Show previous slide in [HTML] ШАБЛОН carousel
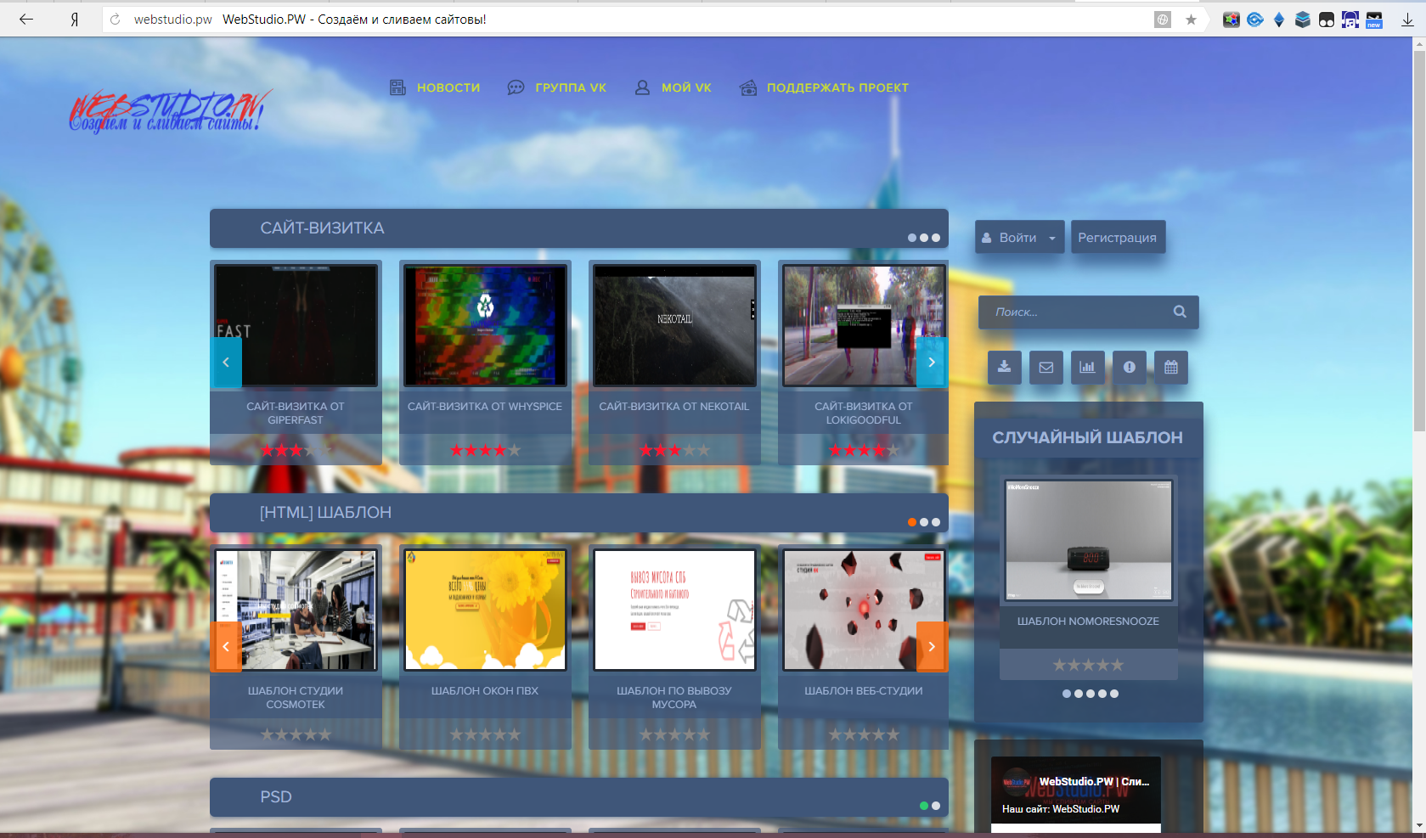Viewport: 1426px width, 838px height. 226,647
